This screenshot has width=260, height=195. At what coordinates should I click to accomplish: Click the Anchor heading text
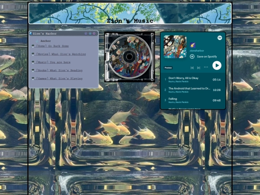pos(46,41)
